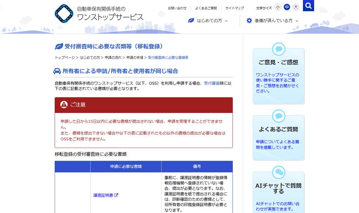Viewport: 359px width, 213px height.
Task: Click the ワンストップサービス site title text
Action: 110,17
